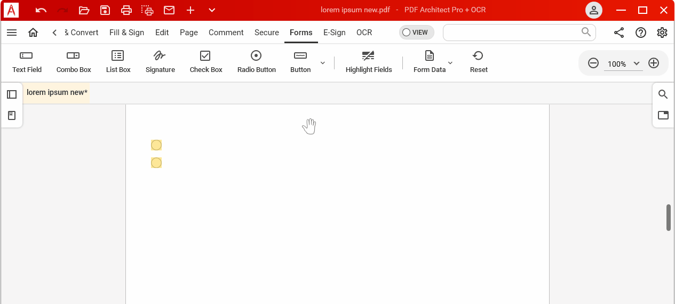
Task: Open the user account profile
Action: click(x=594, y=10)
